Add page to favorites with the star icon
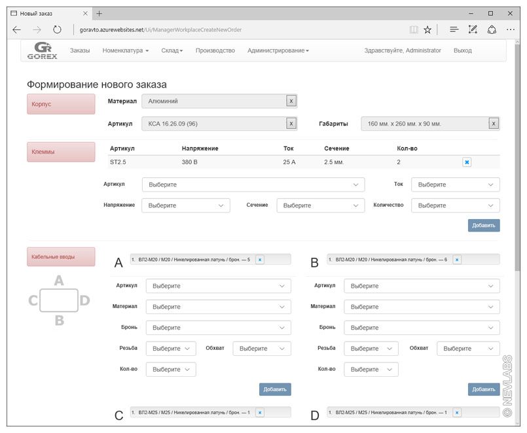 427,29
